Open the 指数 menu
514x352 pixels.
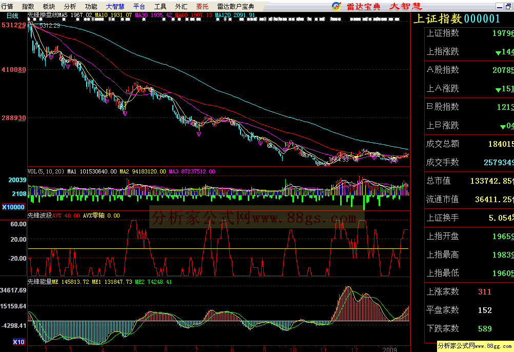pyautogui.click(x=28, y=6)
